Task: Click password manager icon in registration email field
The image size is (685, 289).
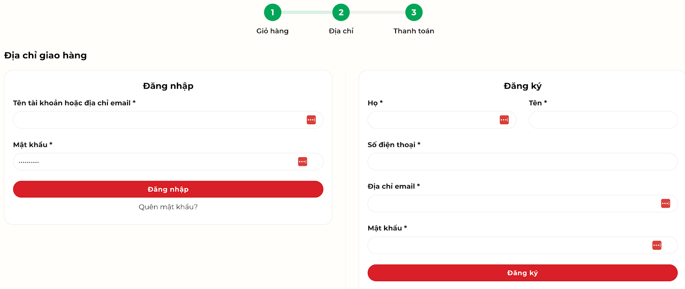Action: tap(665, 203)
